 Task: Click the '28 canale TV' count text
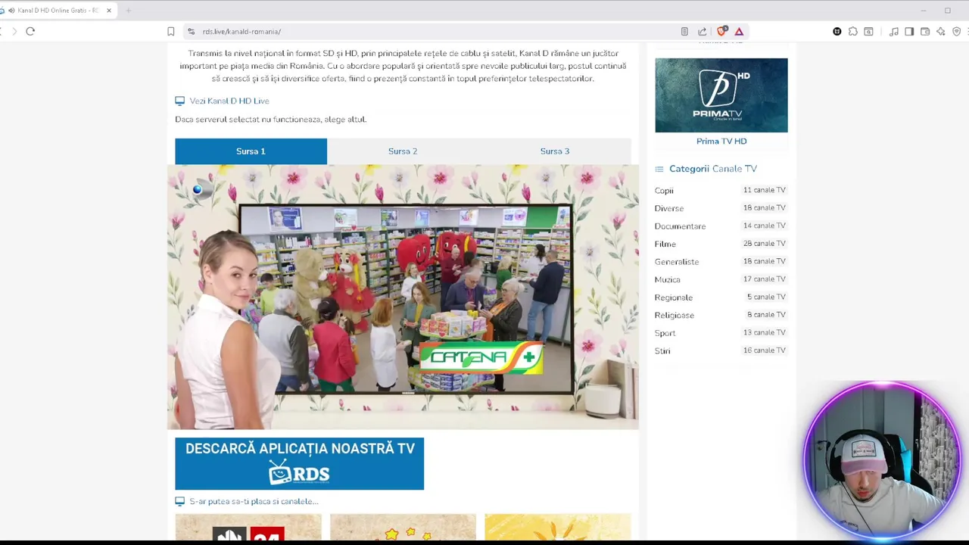(765, 243)
